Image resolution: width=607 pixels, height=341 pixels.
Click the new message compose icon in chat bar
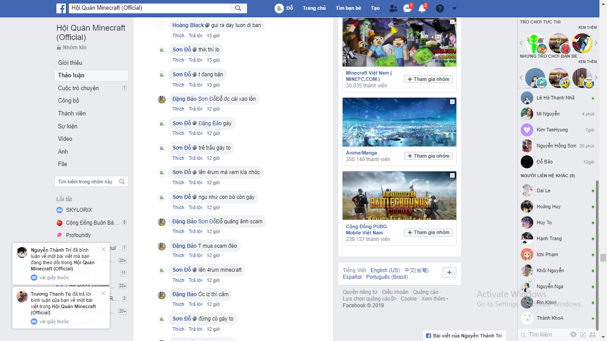[x=583, y=334]
